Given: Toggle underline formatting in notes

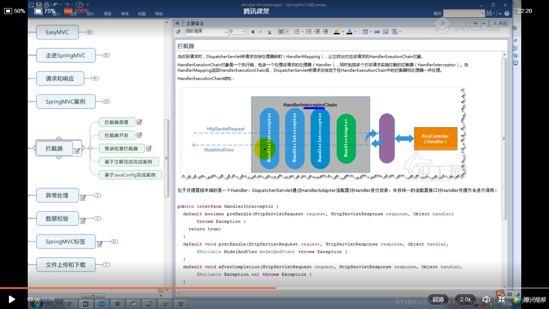Looking at the screenshot, I should (x=269, y=32).
